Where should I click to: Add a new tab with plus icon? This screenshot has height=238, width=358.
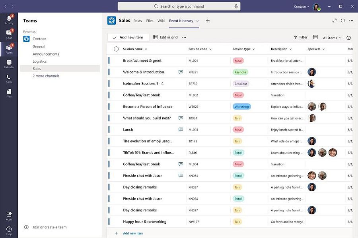(208, 21)
